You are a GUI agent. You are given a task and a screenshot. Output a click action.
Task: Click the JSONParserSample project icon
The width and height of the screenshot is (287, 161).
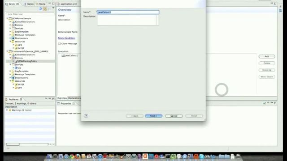point(10,18)
